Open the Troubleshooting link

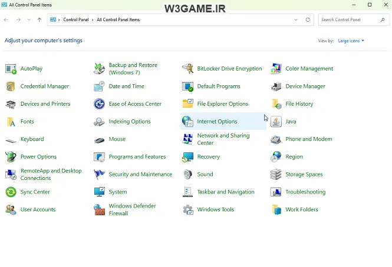(305, 192)
